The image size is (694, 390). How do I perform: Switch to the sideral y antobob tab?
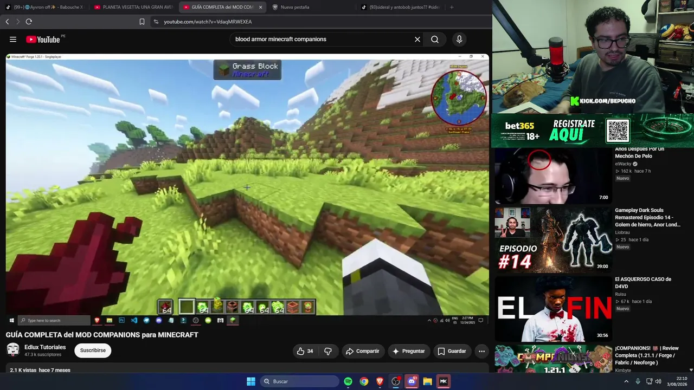400,7
